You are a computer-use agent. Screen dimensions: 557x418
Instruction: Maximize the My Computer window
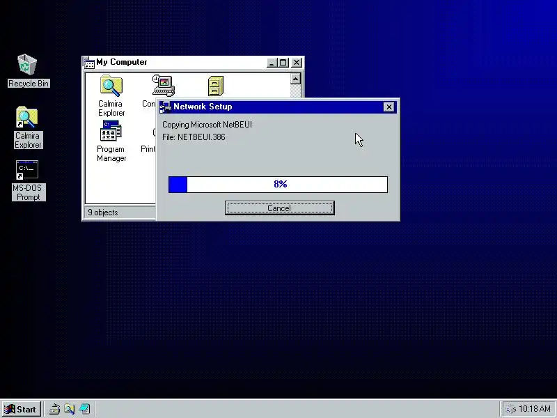pyautogui.click(x=283, y=63)
